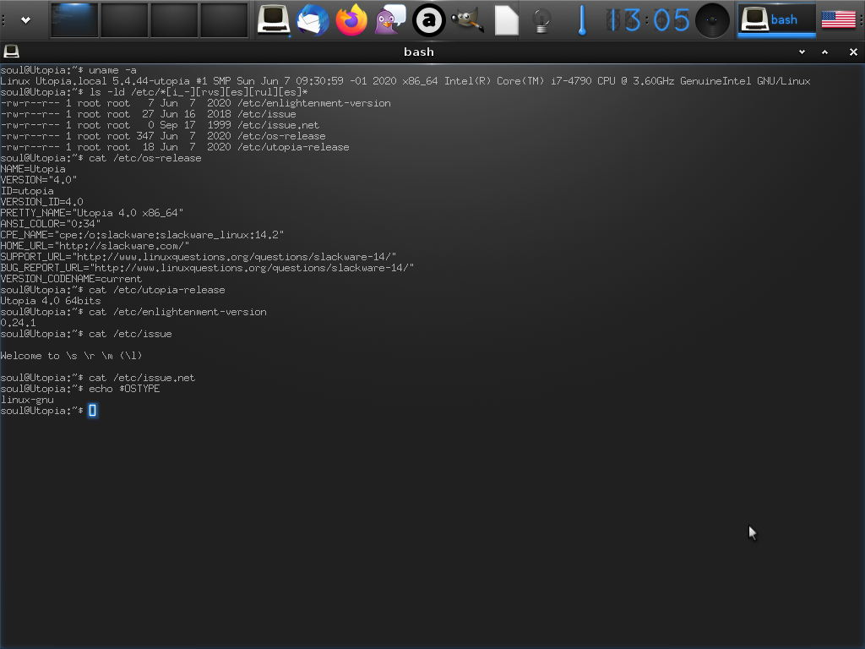865x649 pixels.
Task: Click the 'uname -a' command line
Action: coord(68,70)
